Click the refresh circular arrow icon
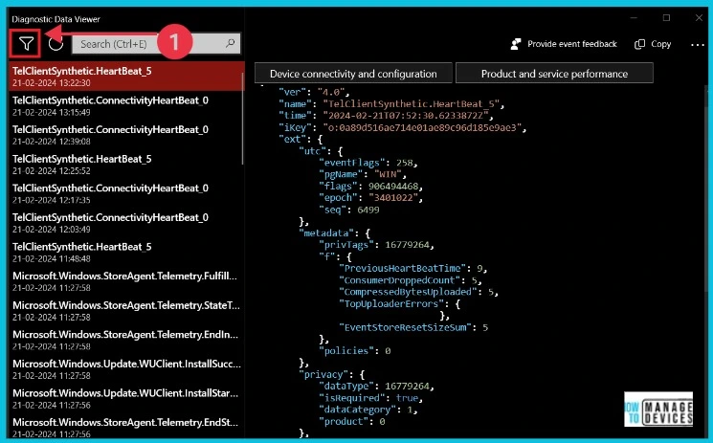Image resolution: width=713 pixels, height=443 pixels. click(56, 44)
